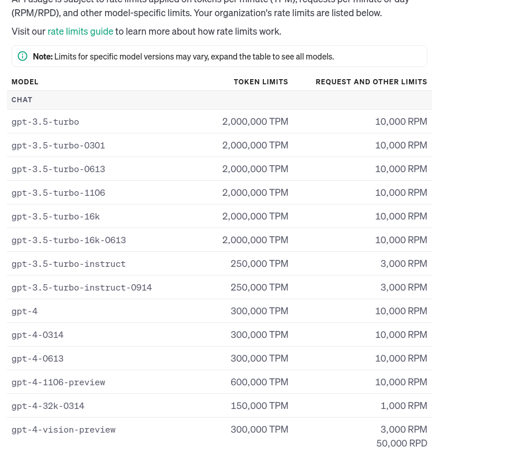521x454 pixels.
Task: Select the gpt-4-0613 model name
Action: pyautogui.click(x=38, y=359)
